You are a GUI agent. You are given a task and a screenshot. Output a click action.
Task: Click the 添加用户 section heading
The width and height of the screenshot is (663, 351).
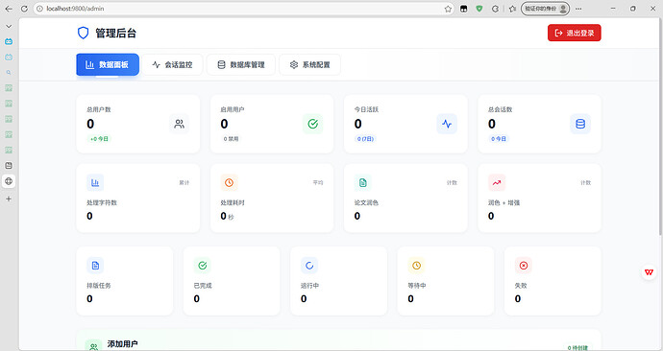(122, 344)
